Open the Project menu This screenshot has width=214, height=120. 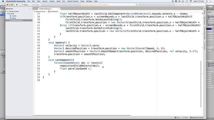click(x=52, y=1)
